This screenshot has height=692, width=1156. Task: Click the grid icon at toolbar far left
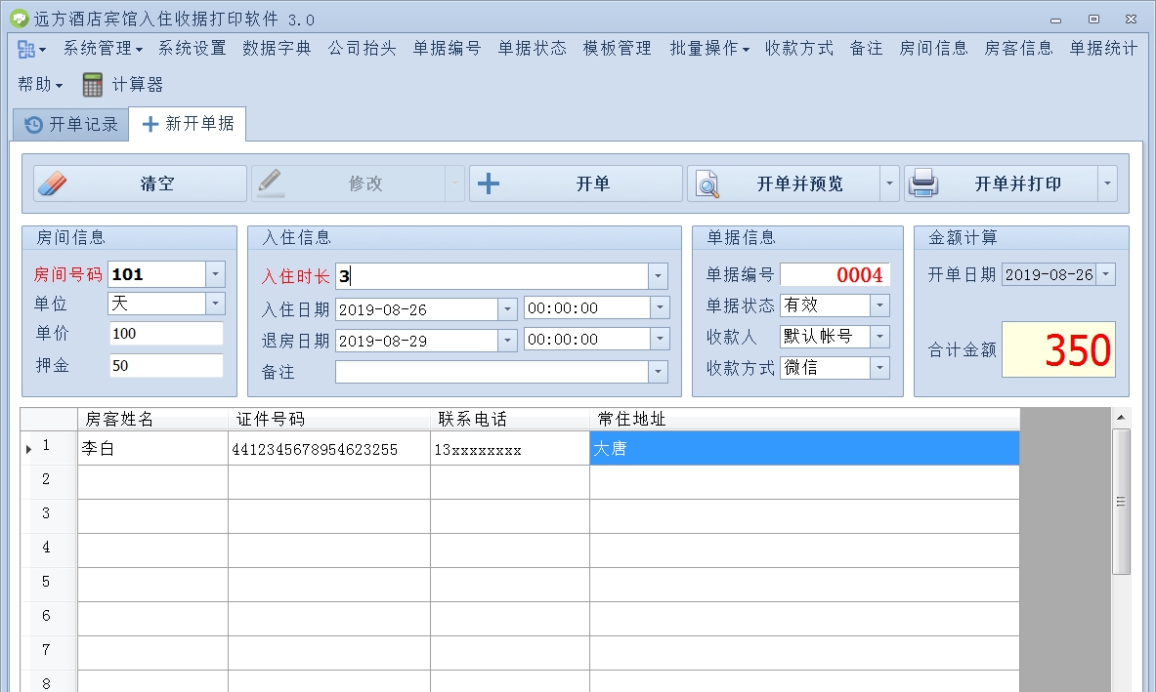pyautogui.click(x=24, y=47)
